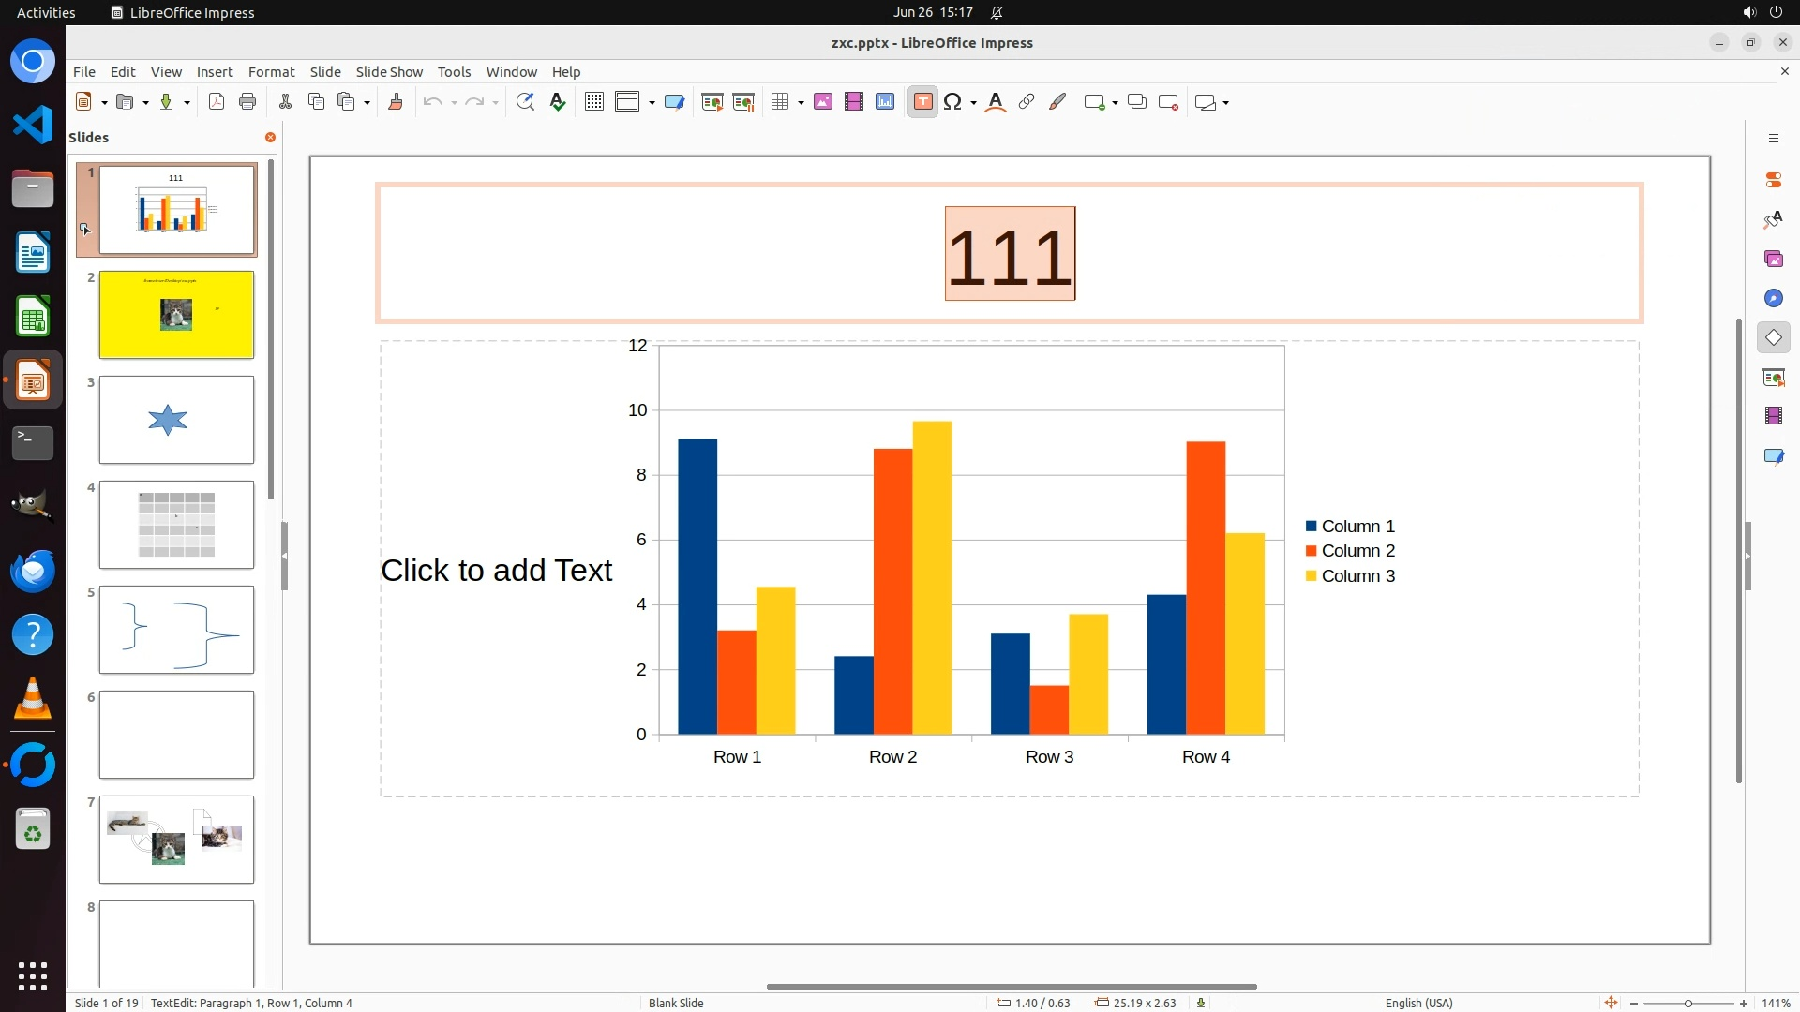Open Shapes panel in right sidebar
The height and width of the screenshot is (1012, 1800).
[1773, 337]
